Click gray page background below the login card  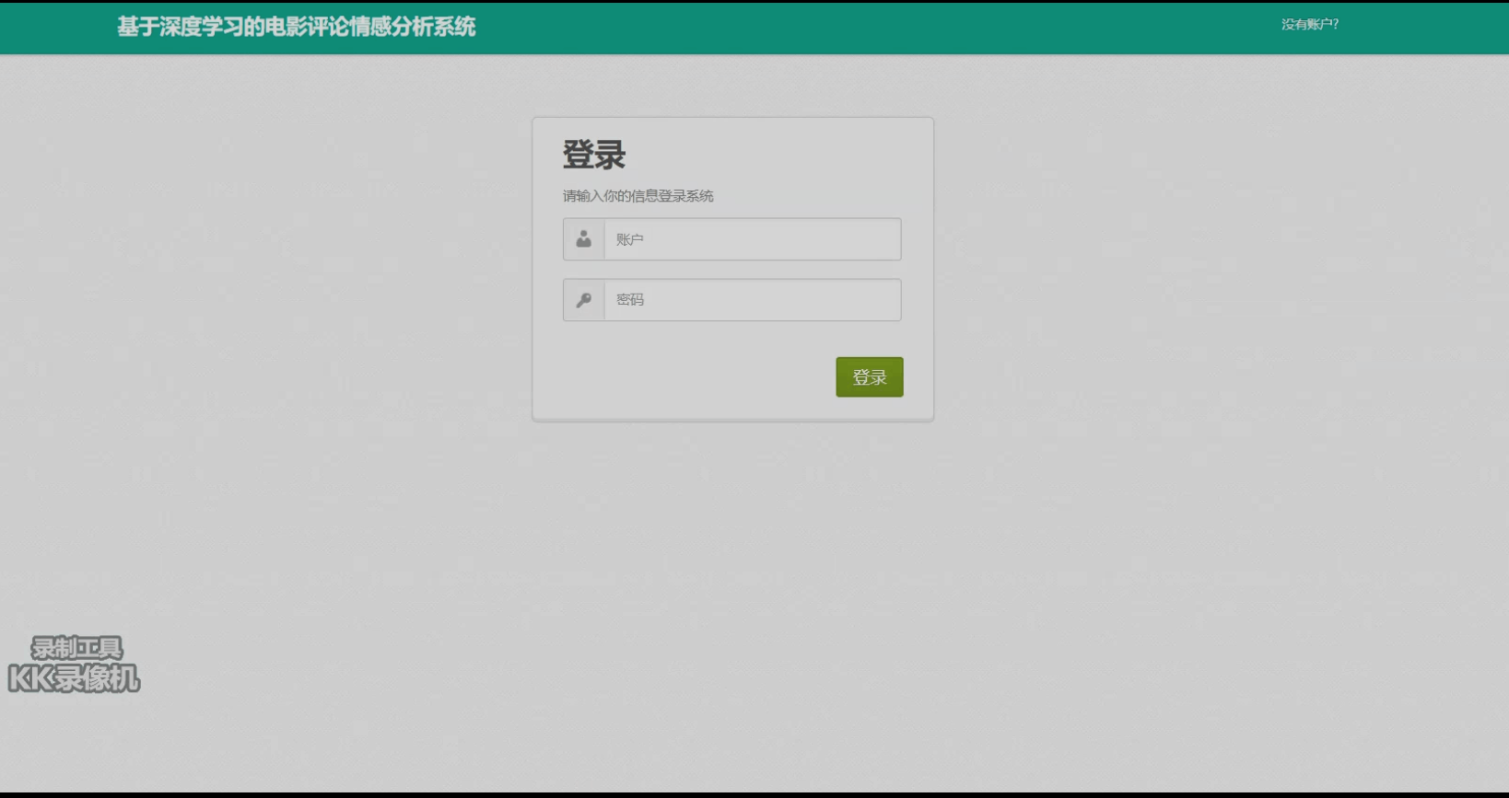732,571
